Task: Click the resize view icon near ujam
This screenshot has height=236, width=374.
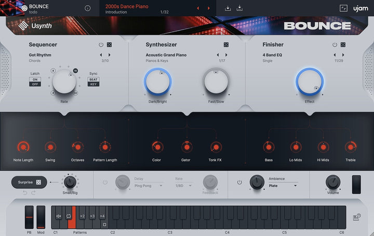Action: pos(343,8)
